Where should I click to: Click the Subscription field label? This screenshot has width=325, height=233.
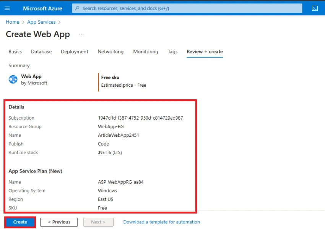point(21,118)
